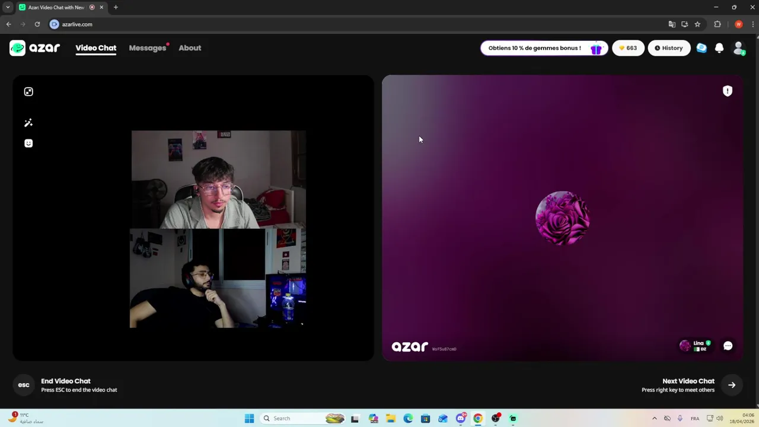Open the History panel
Viewport: 759px width, 427px height.
coord(669,48)
